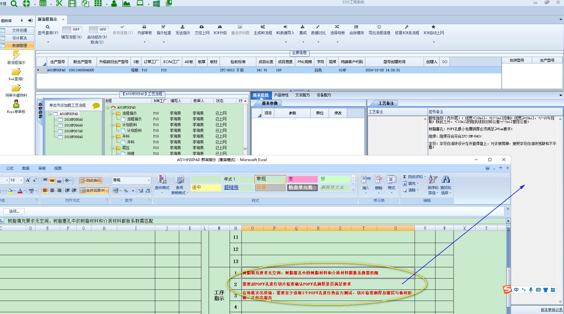Open the 版本更新记录 link
The image size is (564, 314).
[552, 310]
